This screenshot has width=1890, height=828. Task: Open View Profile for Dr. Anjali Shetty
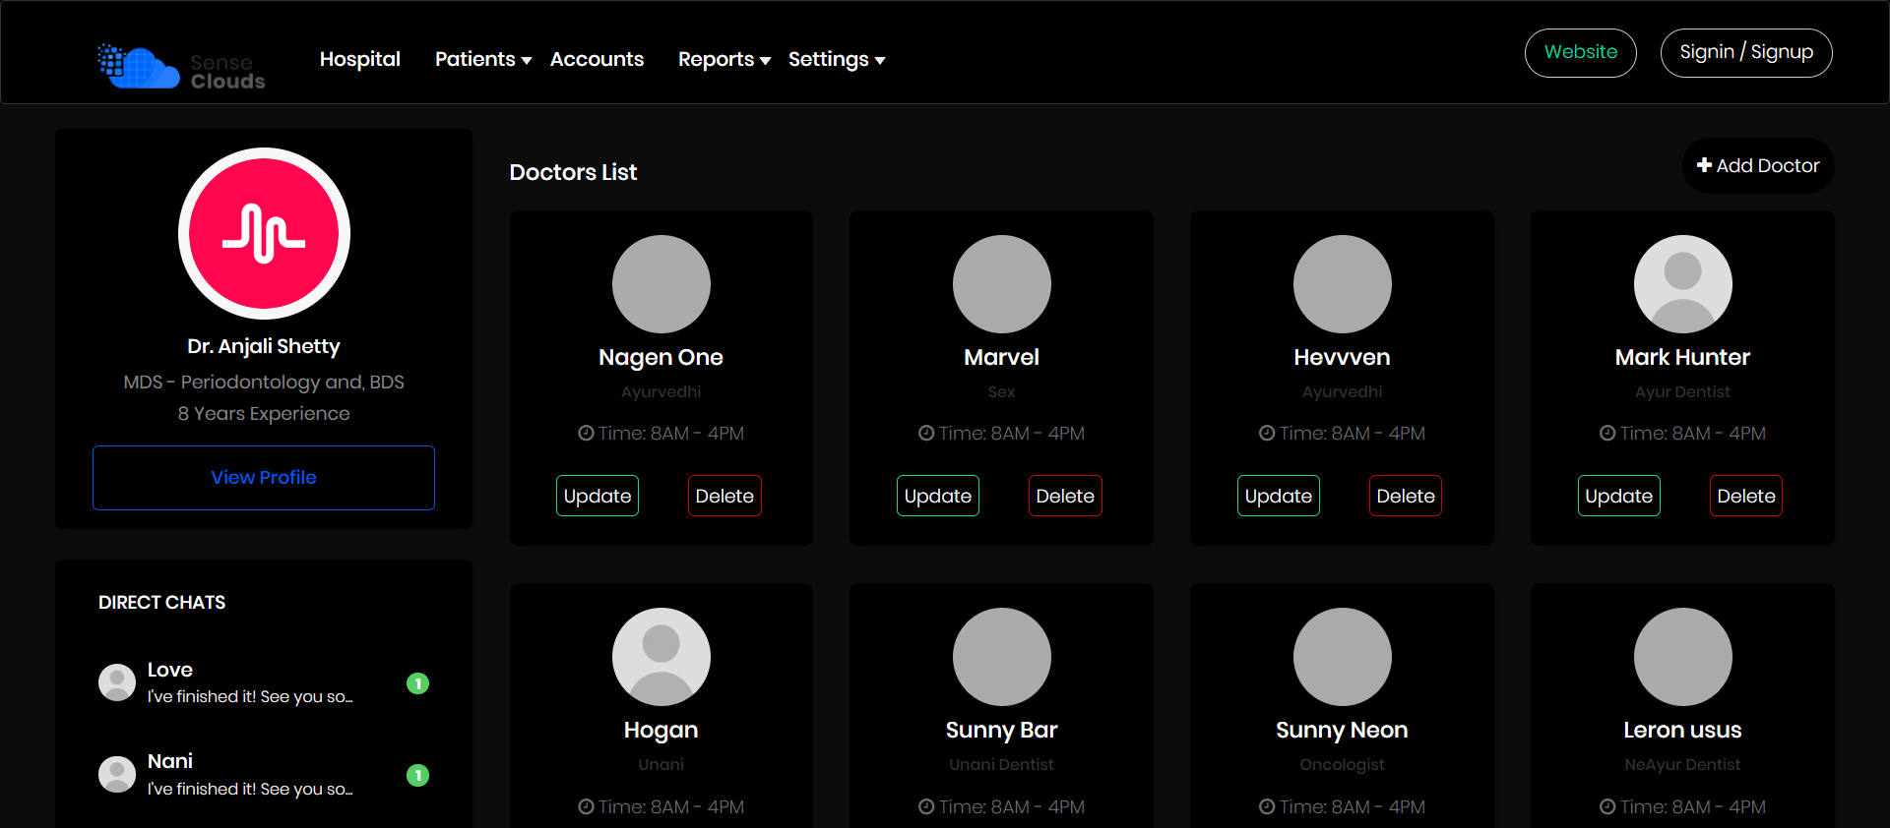tap(264, 478)
